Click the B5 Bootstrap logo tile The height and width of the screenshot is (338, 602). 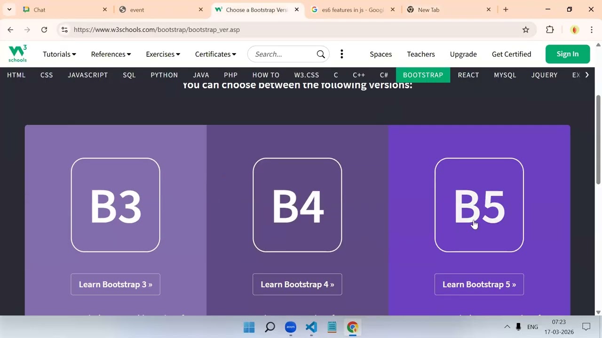pos(479,205)
